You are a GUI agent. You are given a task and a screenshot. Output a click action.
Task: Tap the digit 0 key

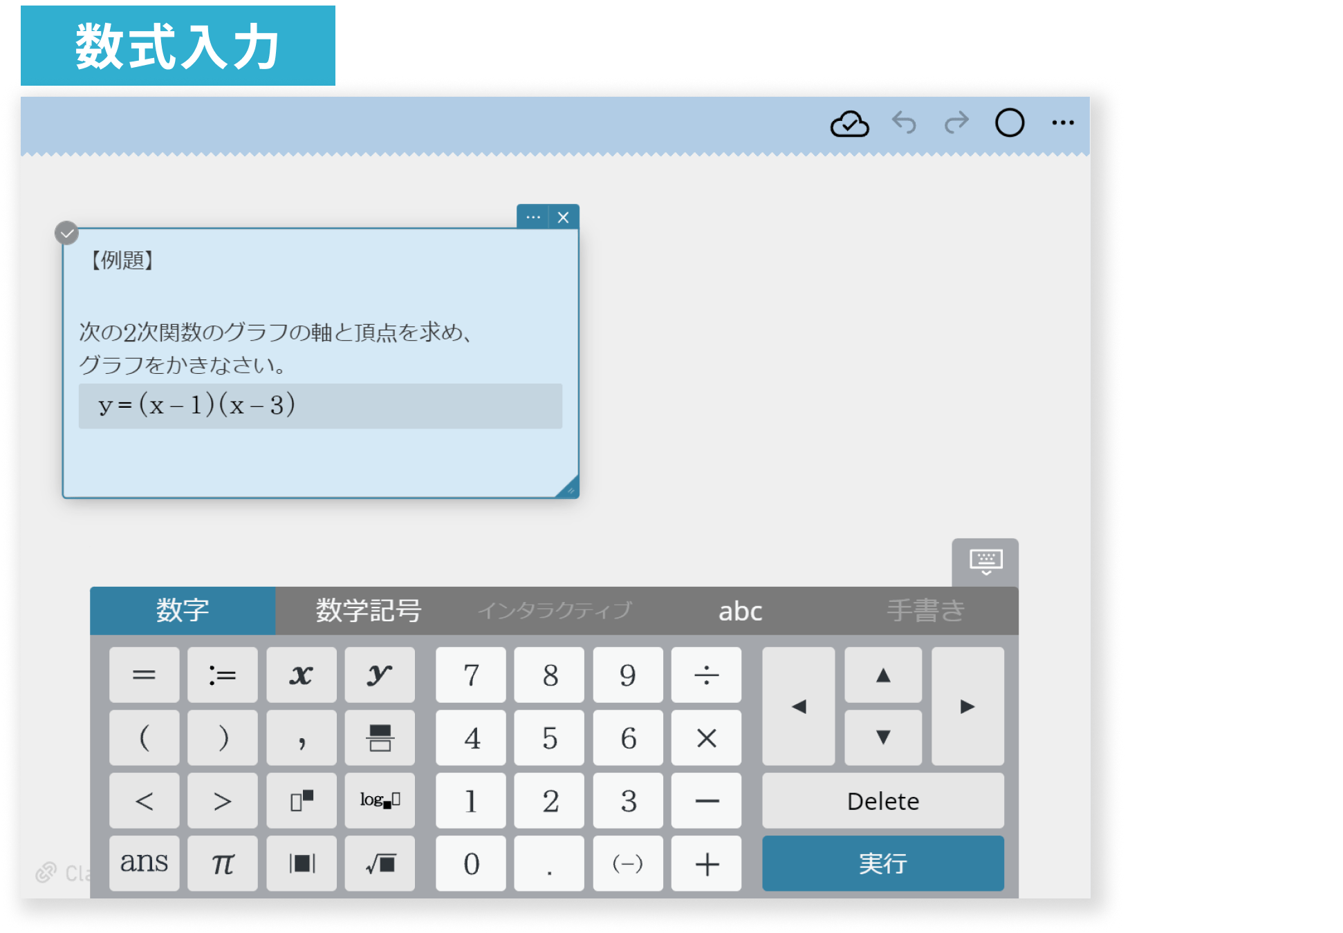click(471, 863)
